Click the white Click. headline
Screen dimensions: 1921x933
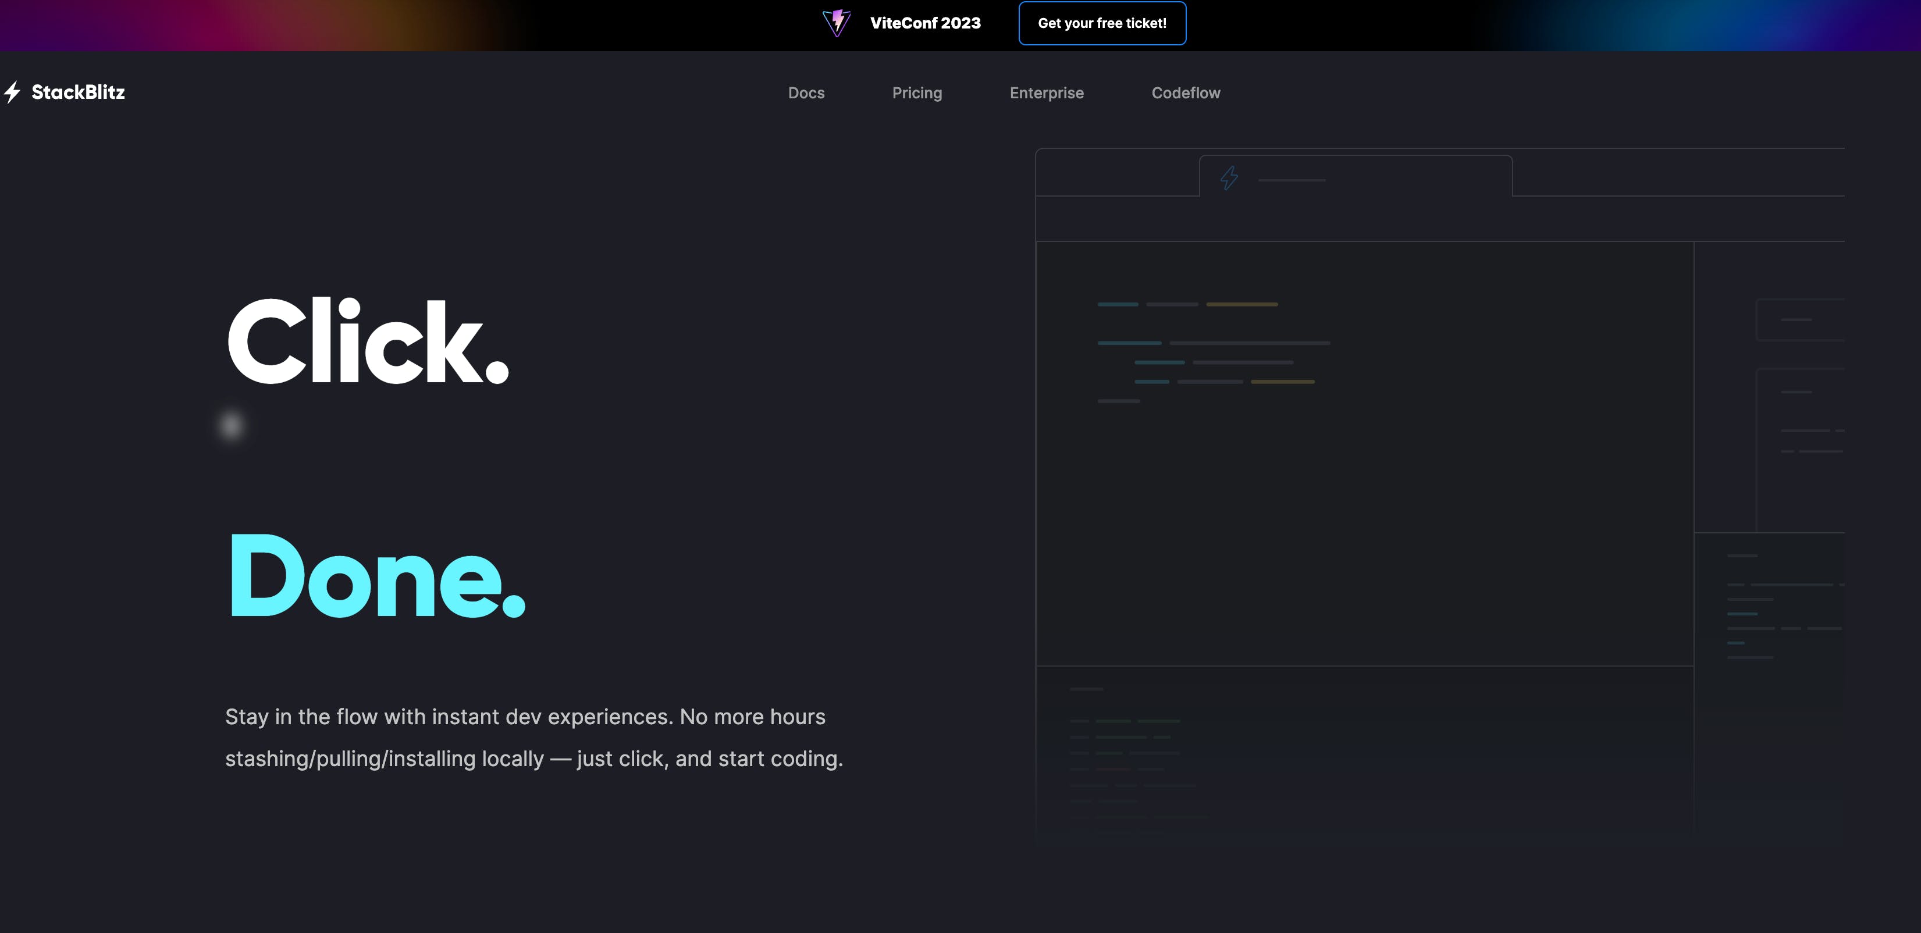point(368,341)
